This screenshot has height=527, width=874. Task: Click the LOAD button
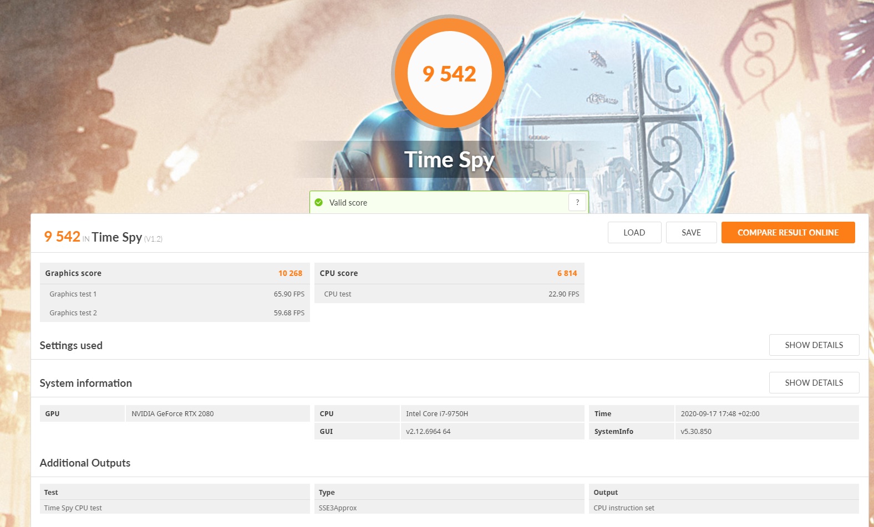634,233
